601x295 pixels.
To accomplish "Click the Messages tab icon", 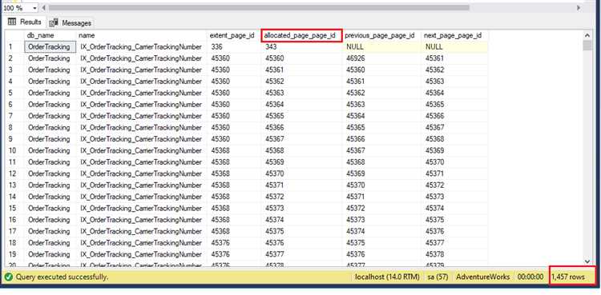I will click(54, 23).
